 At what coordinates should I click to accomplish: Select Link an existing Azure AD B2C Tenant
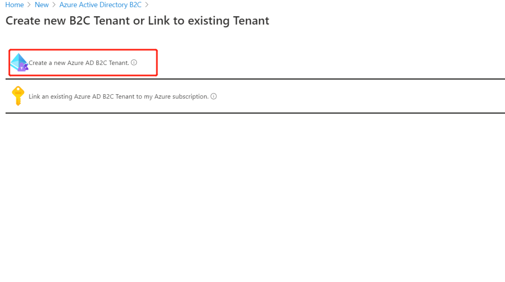[x=118, y=97]
